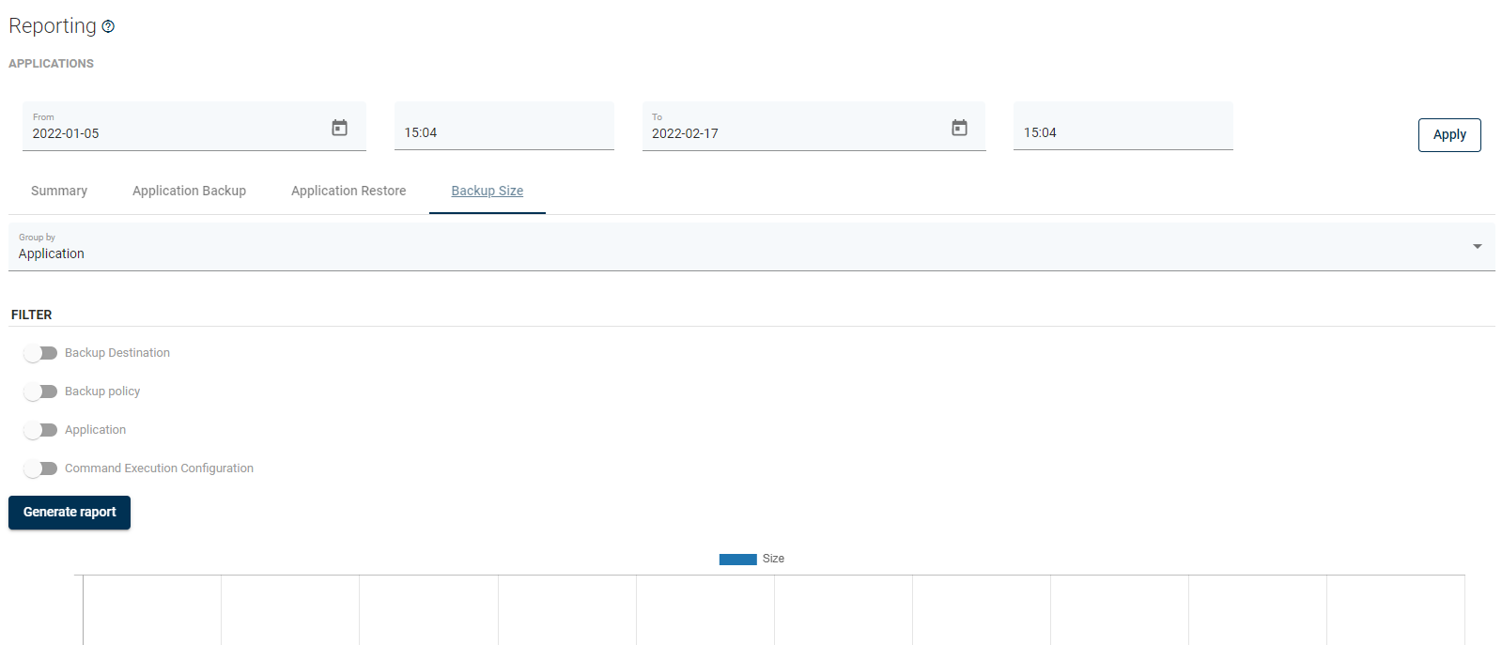This screenshot has width=1502, height=645.
Task: Expand the Group by dropdown arrow
Action: (1477, 247)
